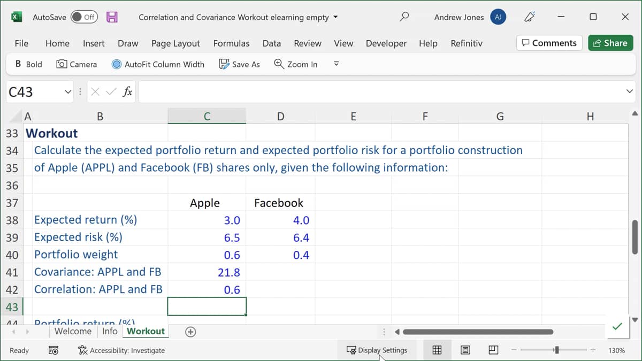Screen dimensions: 642x361
Task: Open the file name dropdown arrow
Action: (336, 17)
